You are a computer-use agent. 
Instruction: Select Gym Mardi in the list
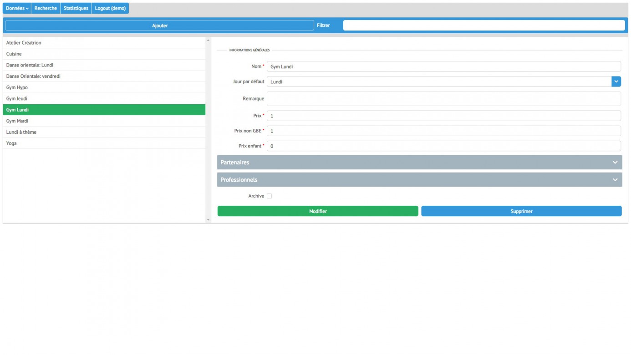tap(104, 121)
